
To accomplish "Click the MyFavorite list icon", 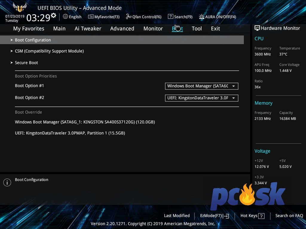I will coord(91,17).
